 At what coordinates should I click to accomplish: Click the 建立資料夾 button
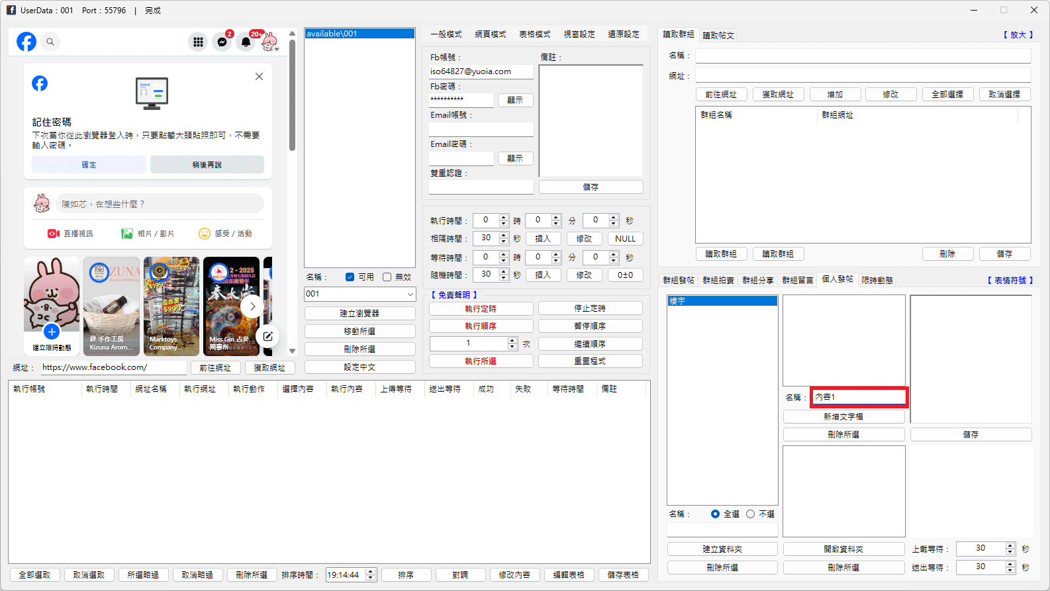[722, 549]
